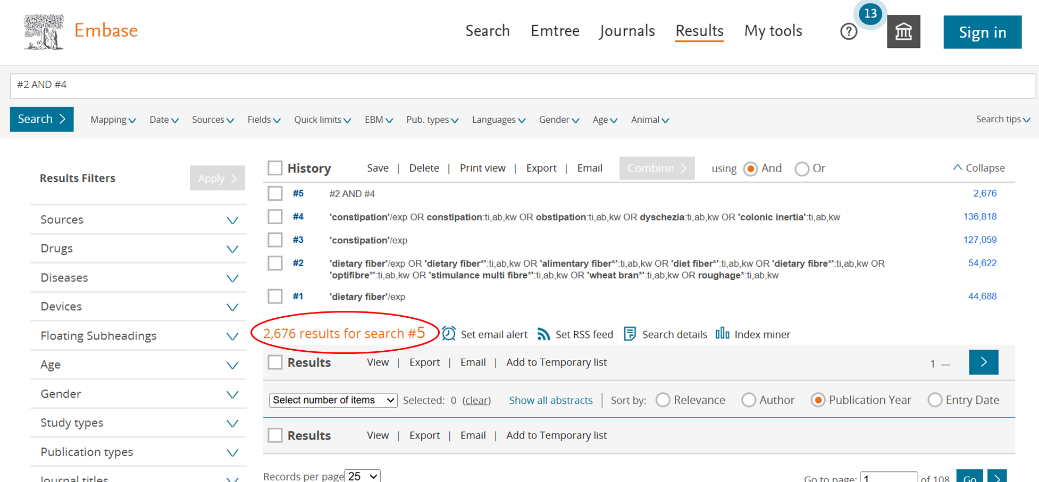The width and height of the screenshot is (1039, 482).
Task: Open Search details document icon
Action: point(630,334)
